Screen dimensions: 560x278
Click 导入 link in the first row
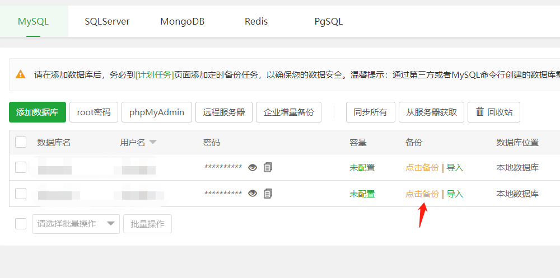[x=455, y=168]
